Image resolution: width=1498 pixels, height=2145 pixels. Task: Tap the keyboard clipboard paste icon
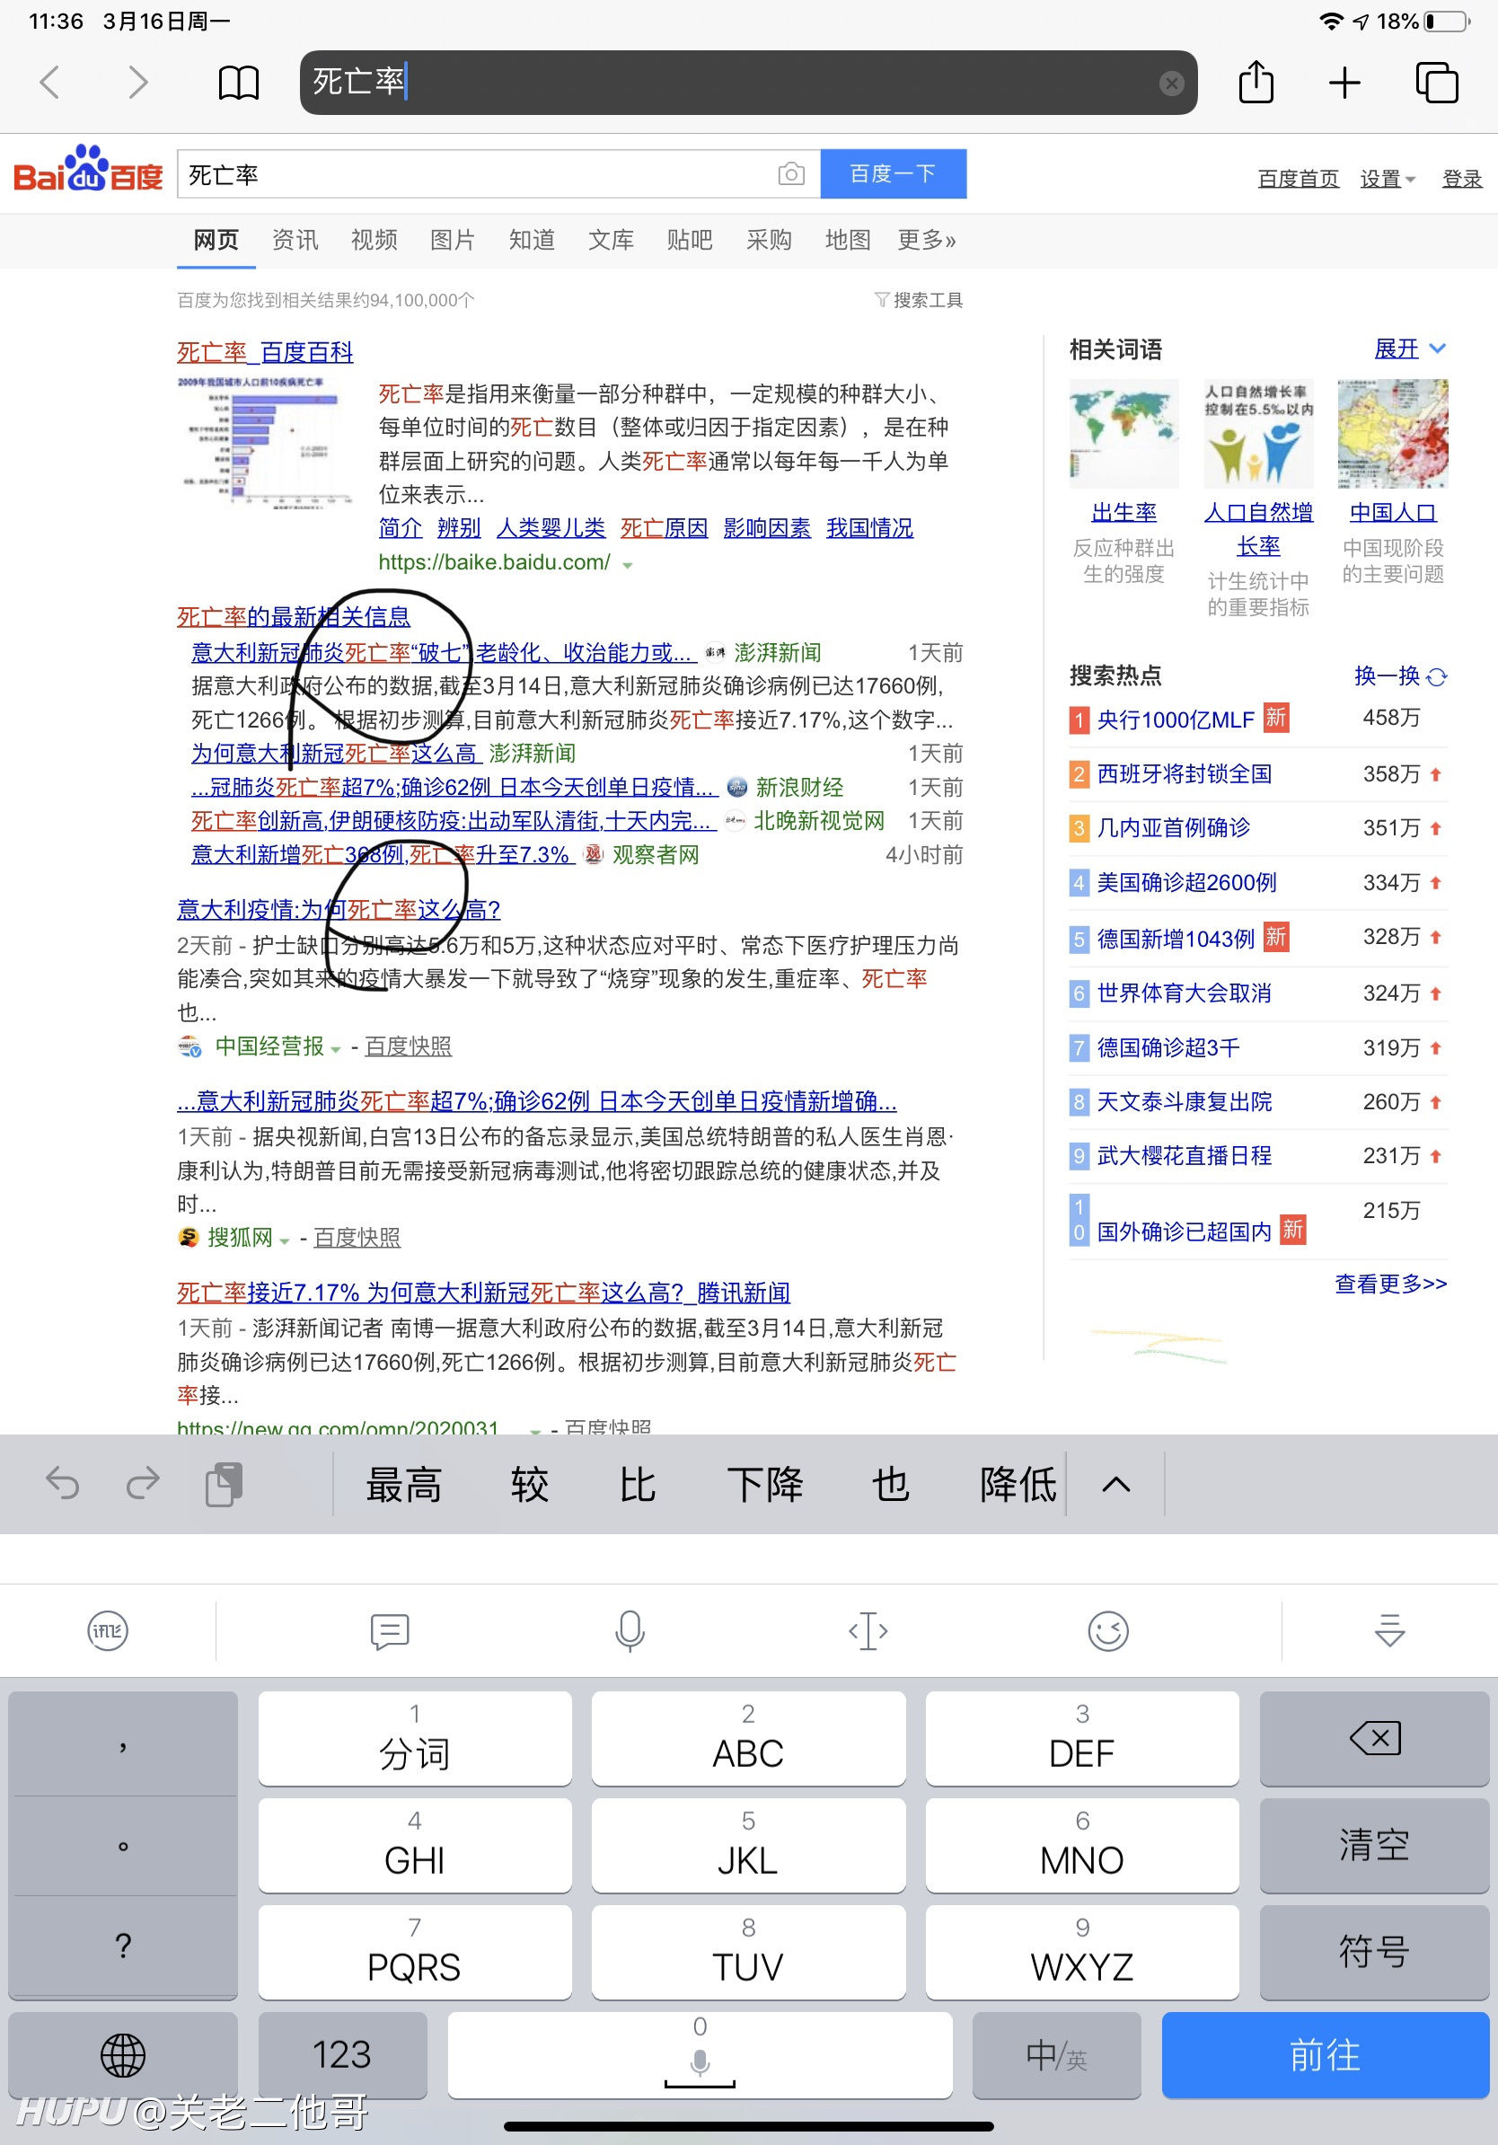tap(225, 1484)
